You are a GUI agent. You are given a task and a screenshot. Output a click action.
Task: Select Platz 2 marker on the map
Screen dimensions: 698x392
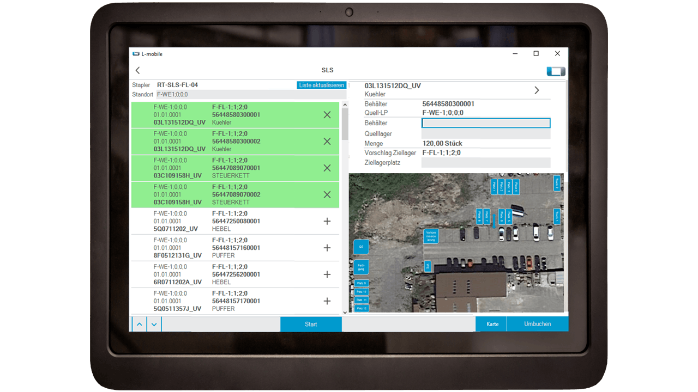tap(501, 187)
